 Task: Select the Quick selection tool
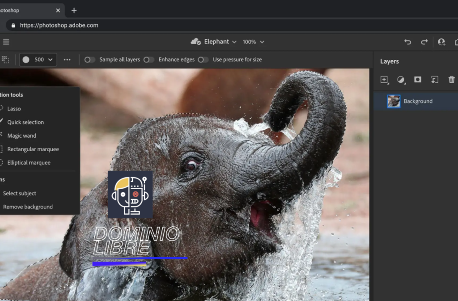tap(25, 122)
